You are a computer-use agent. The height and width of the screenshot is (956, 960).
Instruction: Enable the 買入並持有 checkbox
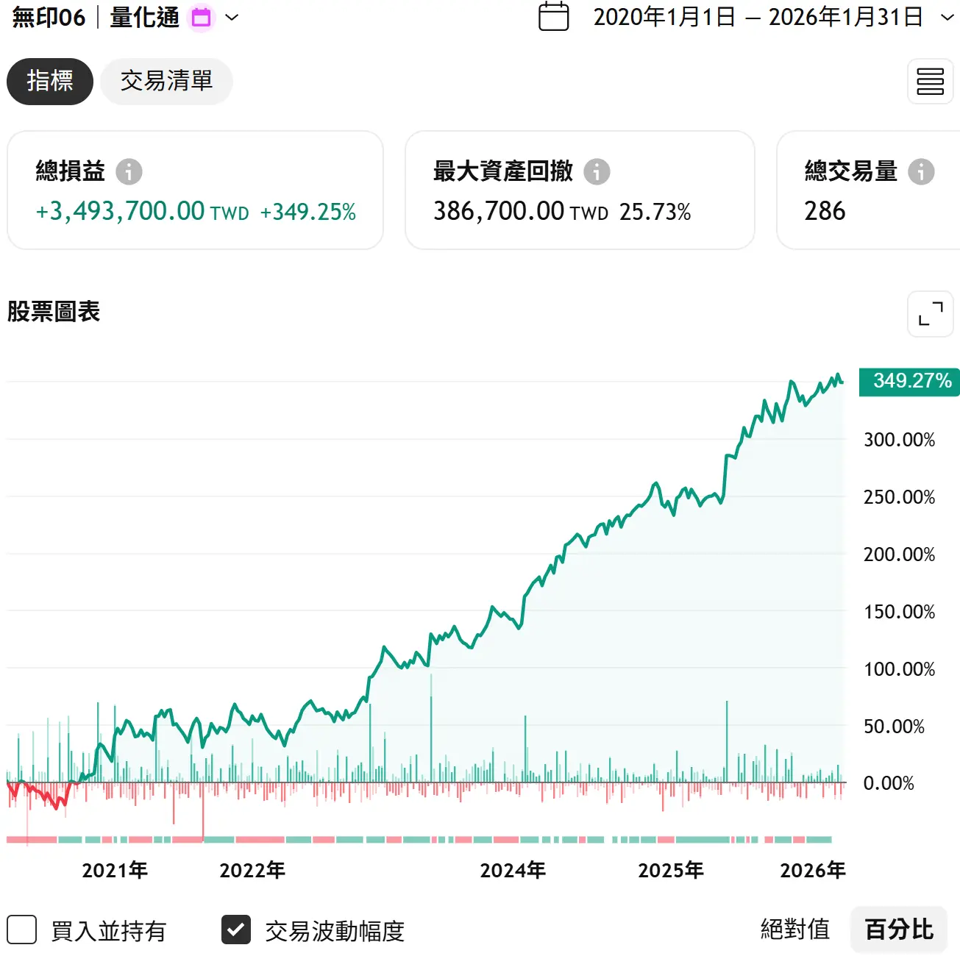point(22,930)
